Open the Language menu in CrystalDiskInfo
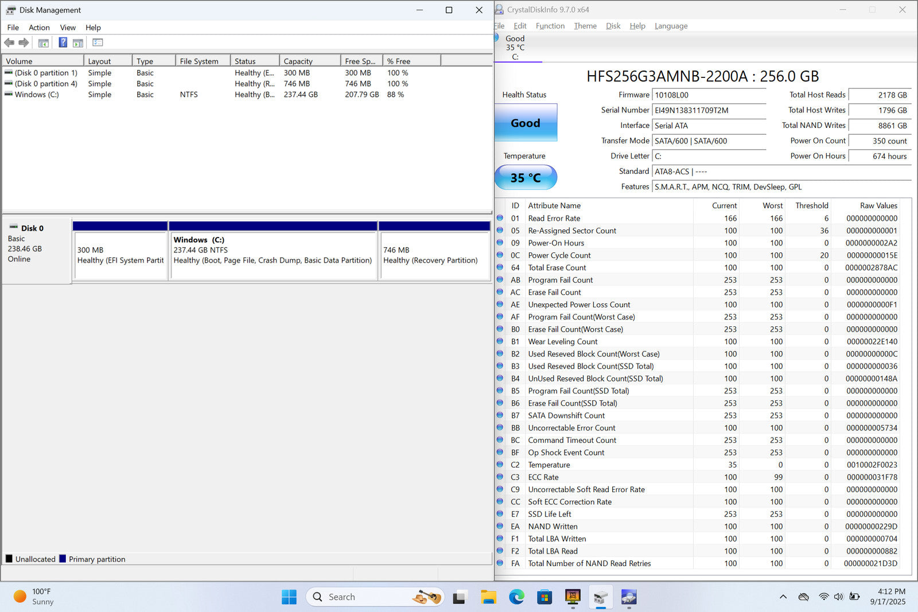The image size is (918, 612). 671,26
